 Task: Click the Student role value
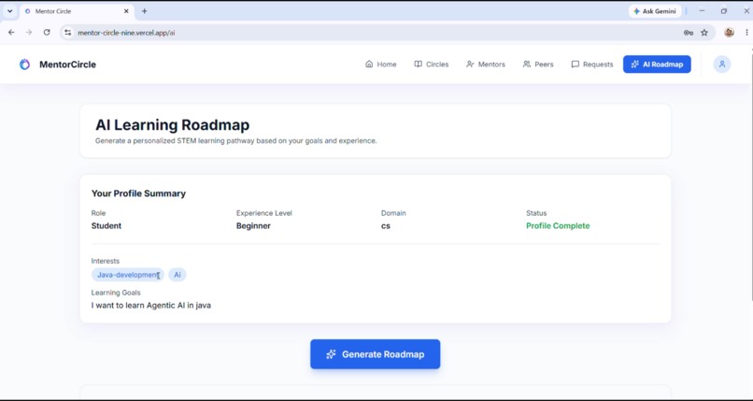107,225
